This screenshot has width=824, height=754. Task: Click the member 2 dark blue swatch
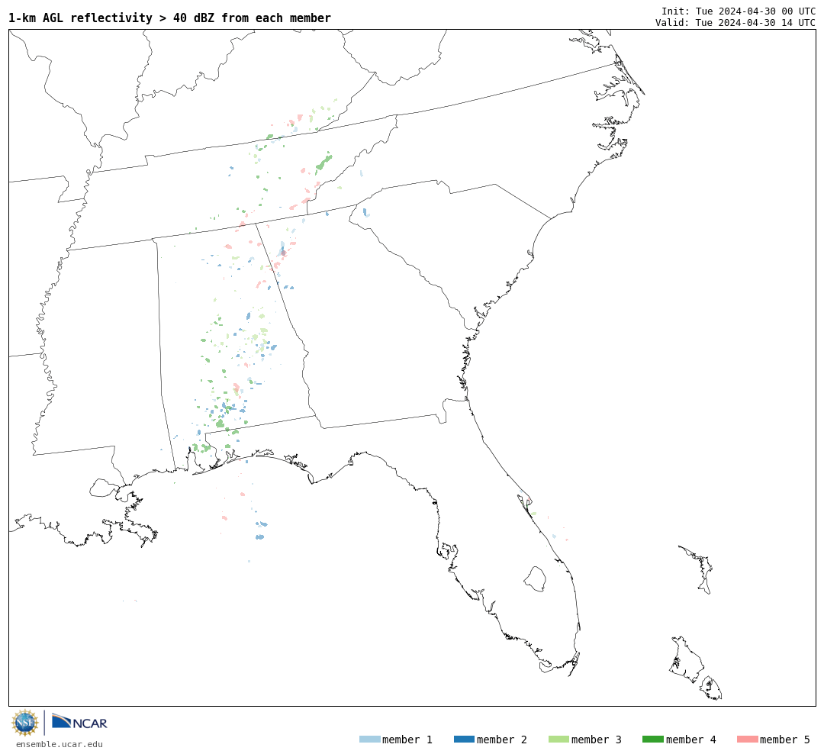point(464,739)
